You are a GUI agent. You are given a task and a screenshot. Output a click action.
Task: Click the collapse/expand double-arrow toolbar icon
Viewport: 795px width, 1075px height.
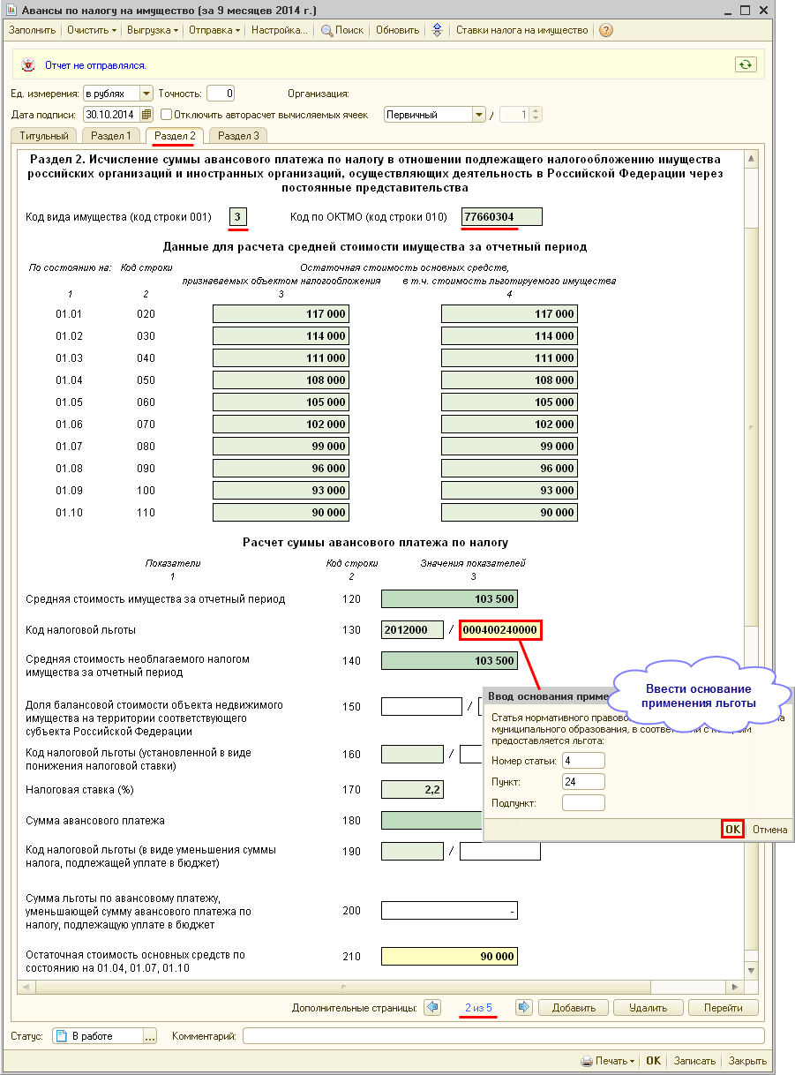[437, 30]
